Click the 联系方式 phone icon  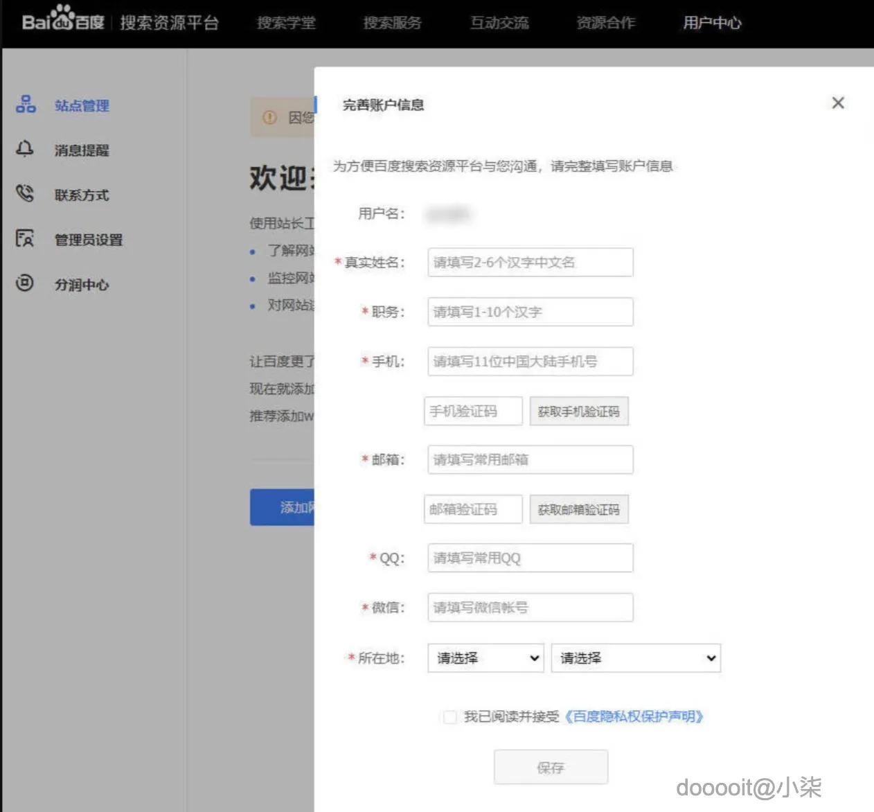(x=25, y=194)
